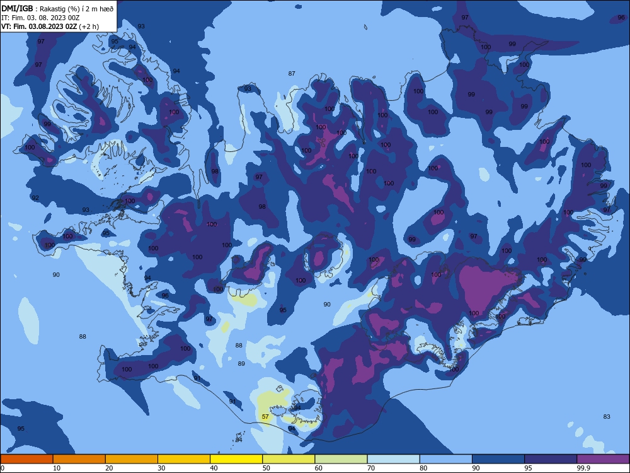The image size is (630, 473).
Task: Select the 'IT: Fim. 03. 08. 2023 00Z' line
Action: tap(40, 18)
